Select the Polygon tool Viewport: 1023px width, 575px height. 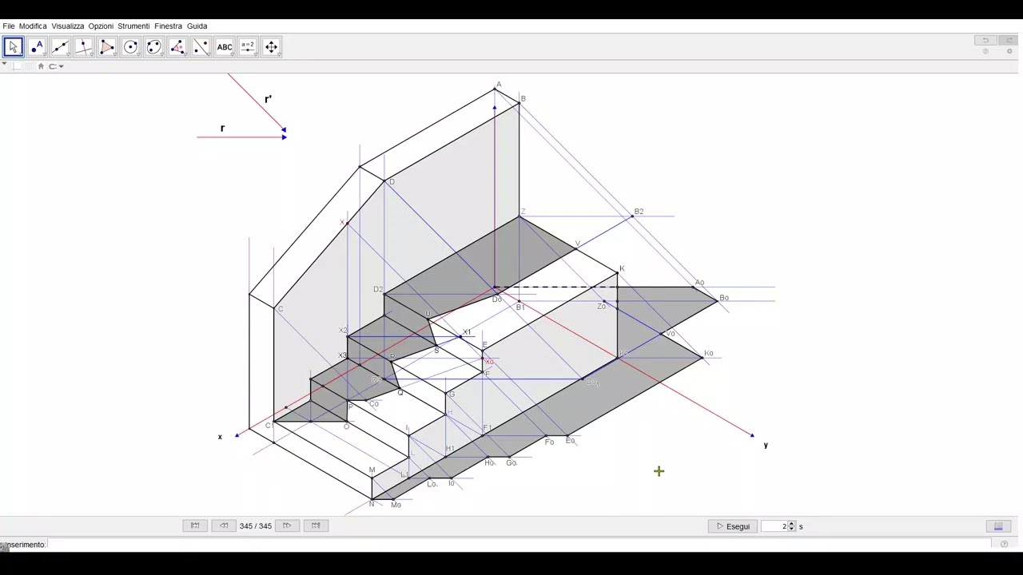(x=107, y=47)
